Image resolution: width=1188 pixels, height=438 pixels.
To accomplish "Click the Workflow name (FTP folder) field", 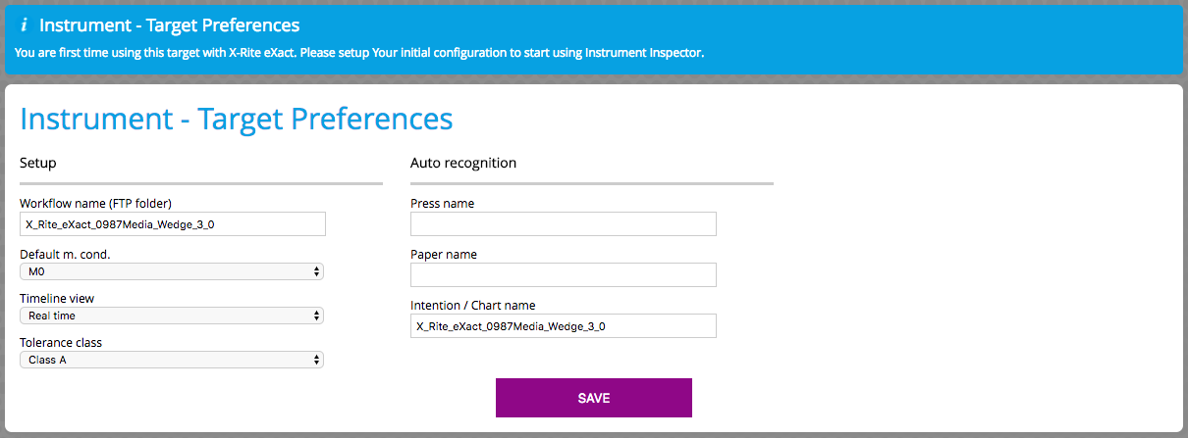I will tap(173, 224).
